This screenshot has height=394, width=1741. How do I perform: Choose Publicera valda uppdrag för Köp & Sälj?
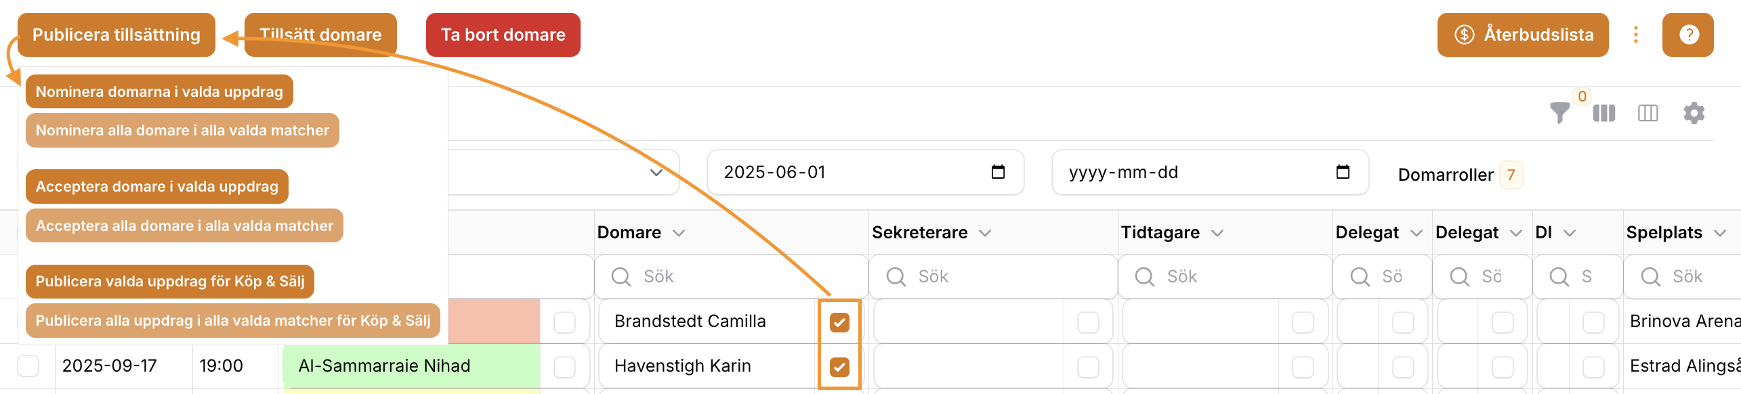tap(170, 281)
